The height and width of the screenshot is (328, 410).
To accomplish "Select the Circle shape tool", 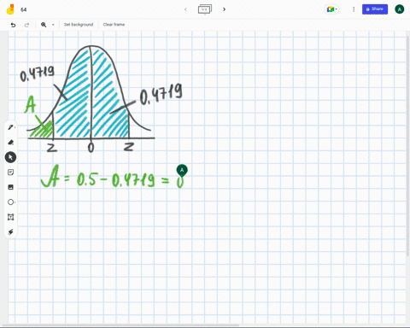I will pos(11,202).
